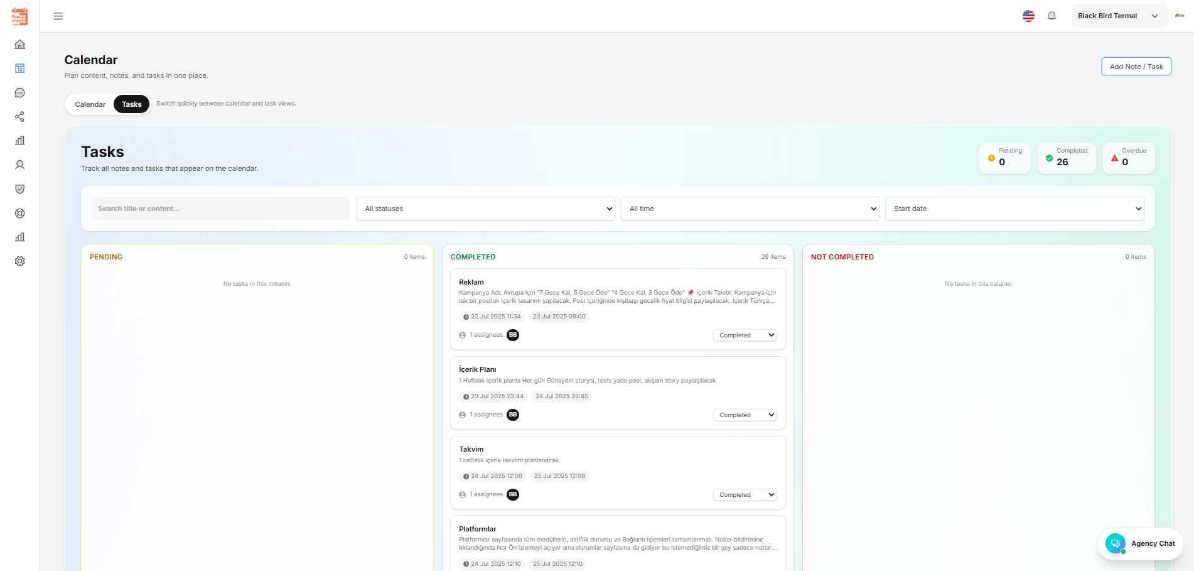Expand the Black Bird Termal account dropdown
Screen dimensions: 1194x571
(x=1119, y=16)
